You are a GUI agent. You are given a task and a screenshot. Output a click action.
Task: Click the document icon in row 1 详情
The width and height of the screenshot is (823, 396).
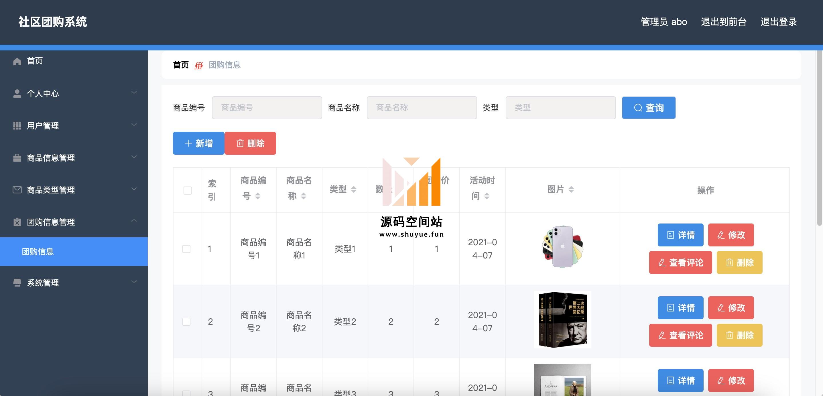tap(671, 235)
